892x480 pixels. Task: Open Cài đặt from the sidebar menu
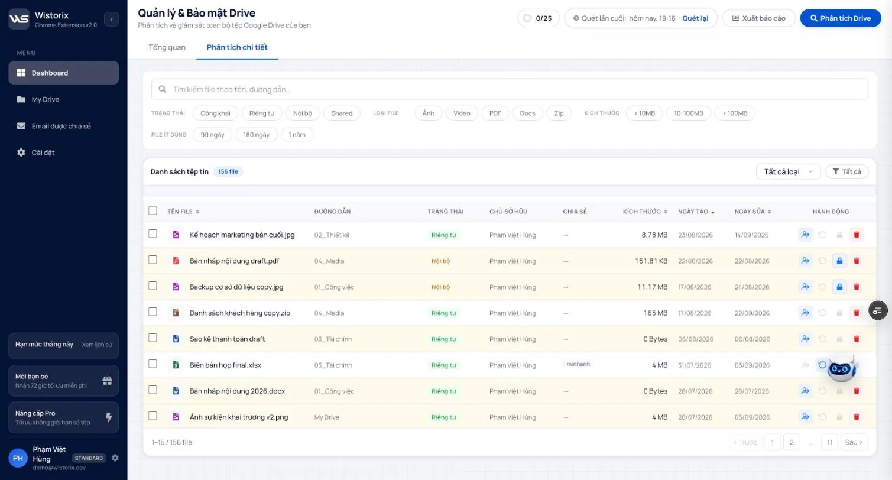pos(63,153)
